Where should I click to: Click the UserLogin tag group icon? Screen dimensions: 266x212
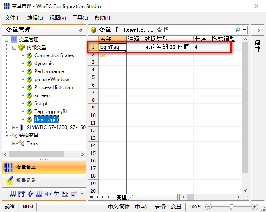tap(29, 119)
